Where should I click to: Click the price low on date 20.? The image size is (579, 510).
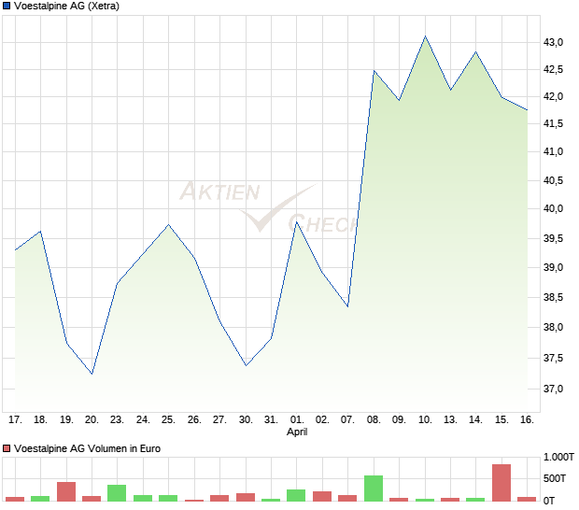point(92,374)
